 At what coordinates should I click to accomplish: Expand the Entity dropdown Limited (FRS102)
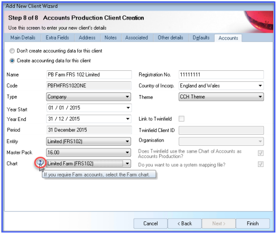coord(89,142)
